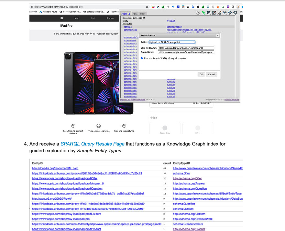The image size is (285, 231).
Task: Open the OpenLink Structured Data Sniffer link
Action: coord(133,100)
